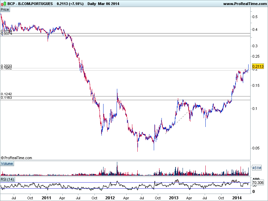Screen dimensions: 268x201
Task: Click the 0.1242 horizontal level label
Action: click(6, 94)
